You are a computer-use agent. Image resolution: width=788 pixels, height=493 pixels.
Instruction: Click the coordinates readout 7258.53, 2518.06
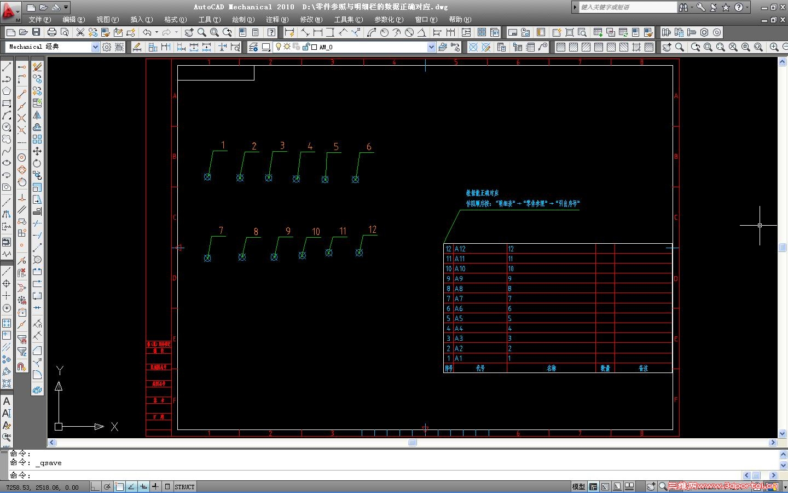coord(43,487)
